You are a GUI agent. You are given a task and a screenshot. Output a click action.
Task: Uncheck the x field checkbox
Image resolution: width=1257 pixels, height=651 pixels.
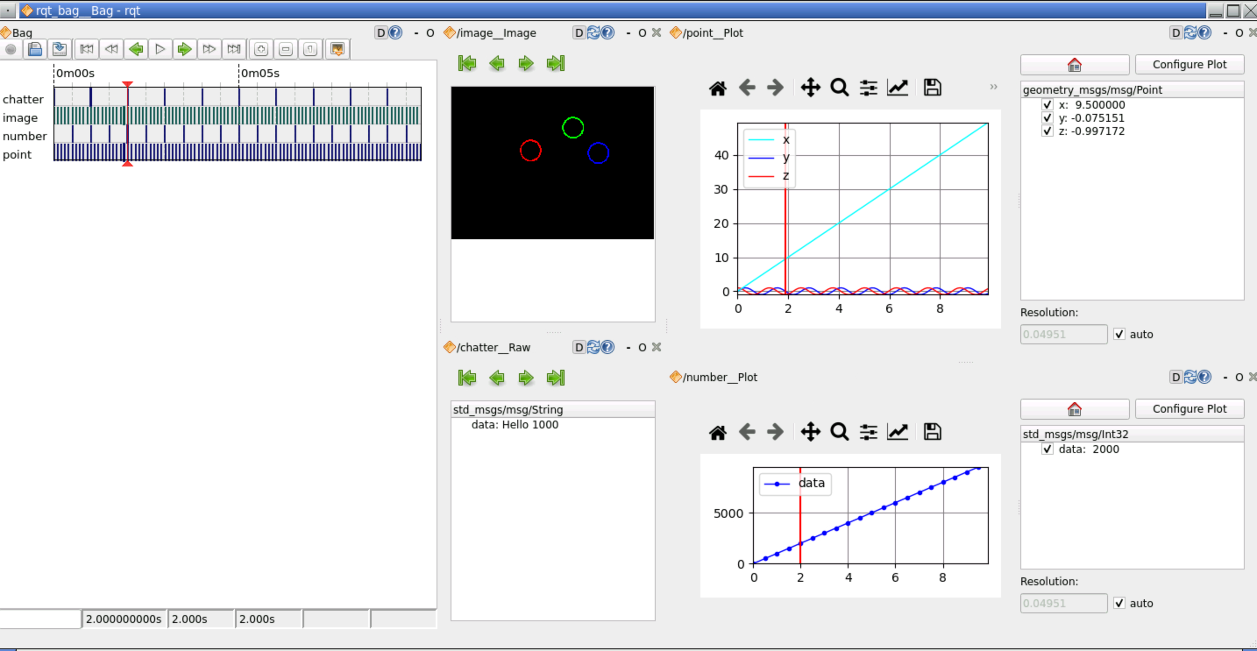[x=1047, y=105]
